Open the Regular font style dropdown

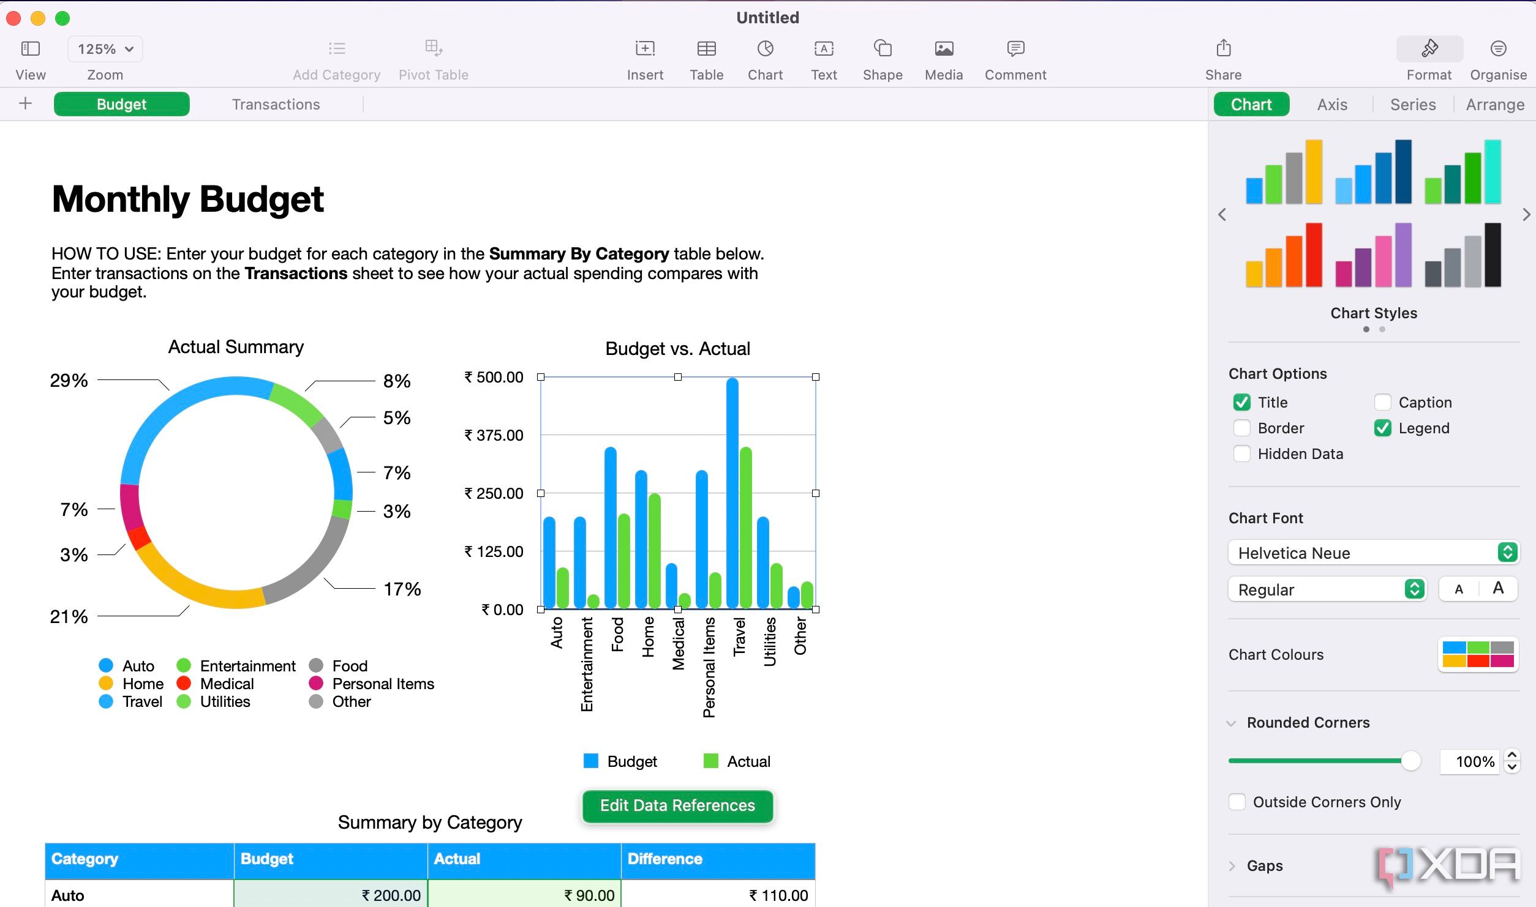(1327, 589)
